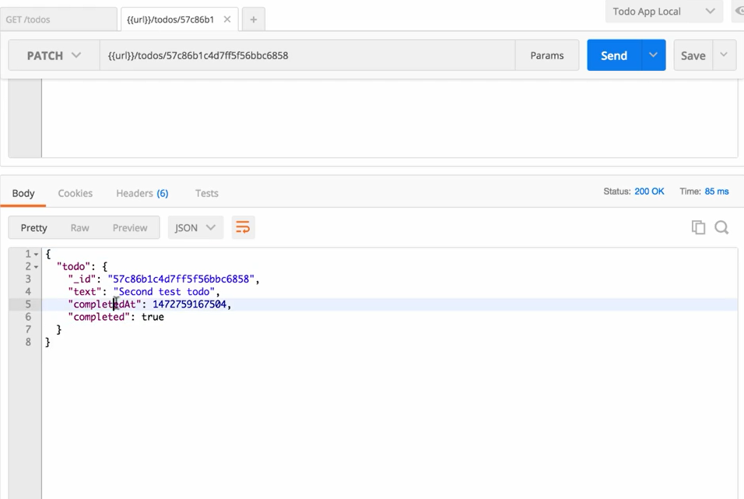Select the Raw response view

(79, 227)
